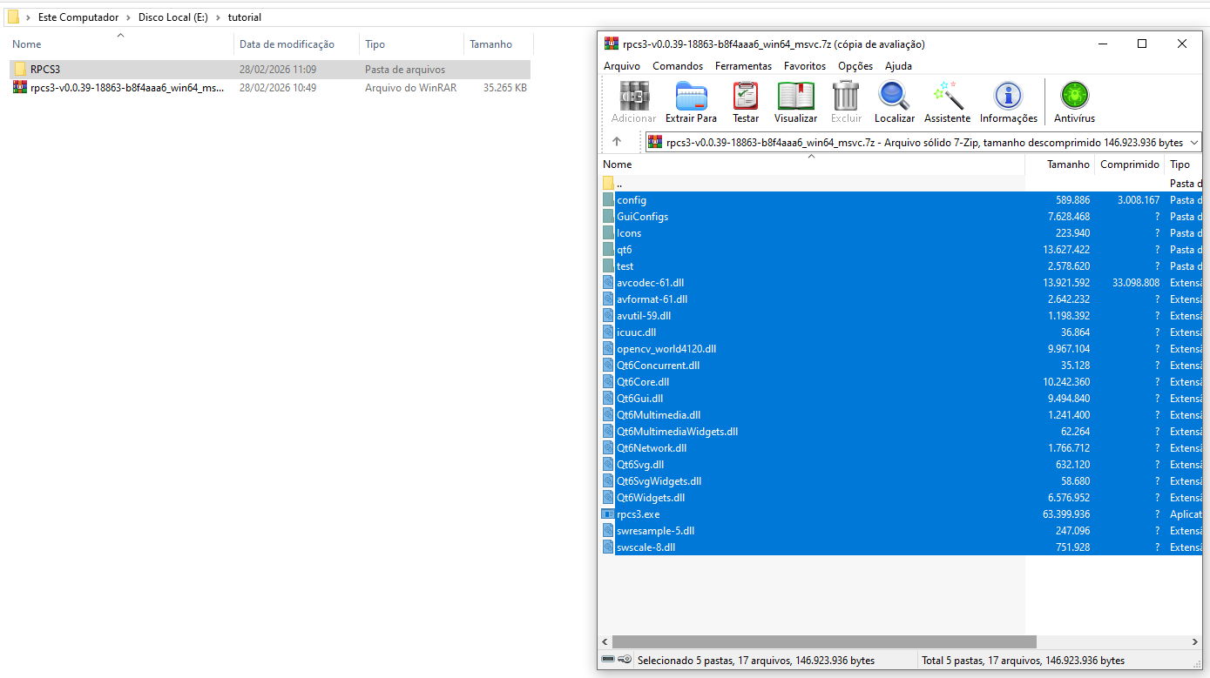The height and width of the screenshot is (678, 1210).
Task: Click the folder icon in Explorer address bar
Action: click(13, 17)
